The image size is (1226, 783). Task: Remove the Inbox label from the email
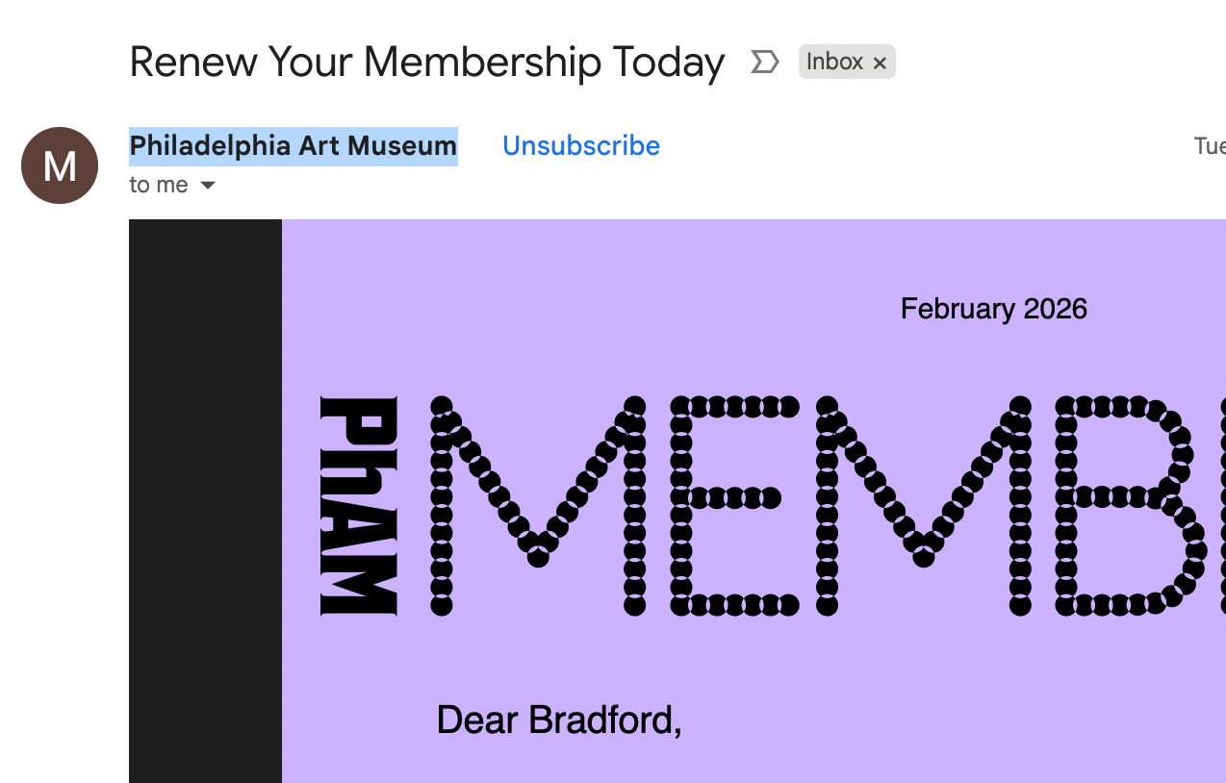(x=880, y=63)
